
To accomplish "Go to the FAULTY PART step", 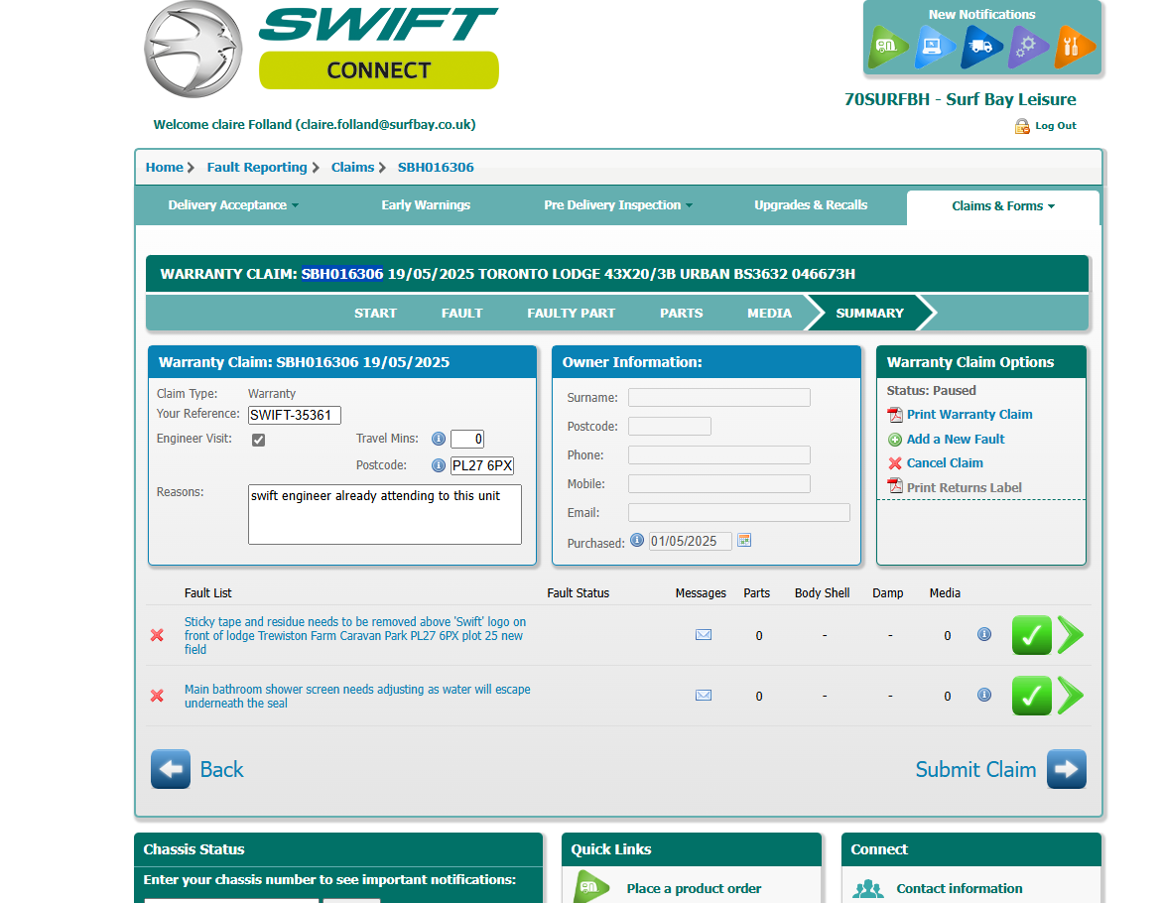I will point(571,314).
